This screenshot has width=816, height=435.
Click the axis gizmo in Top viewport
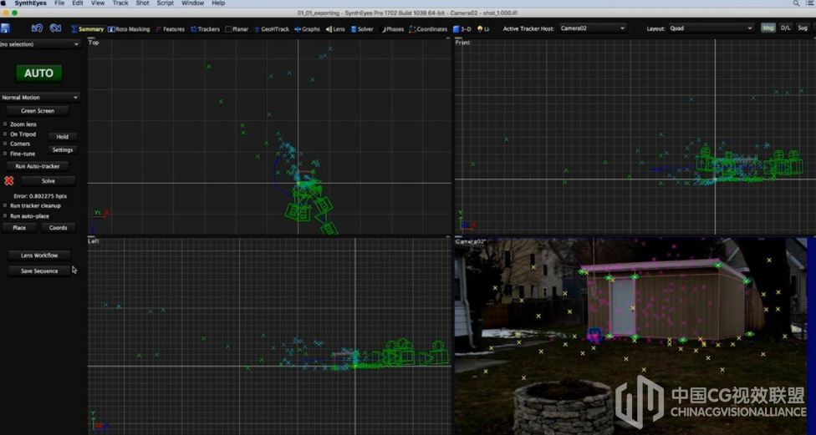click(x=99, y=221)
